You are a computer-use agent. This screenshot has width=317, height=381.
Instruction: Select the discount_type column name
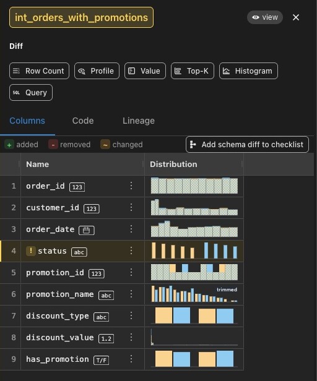click(x=58, y=315)
